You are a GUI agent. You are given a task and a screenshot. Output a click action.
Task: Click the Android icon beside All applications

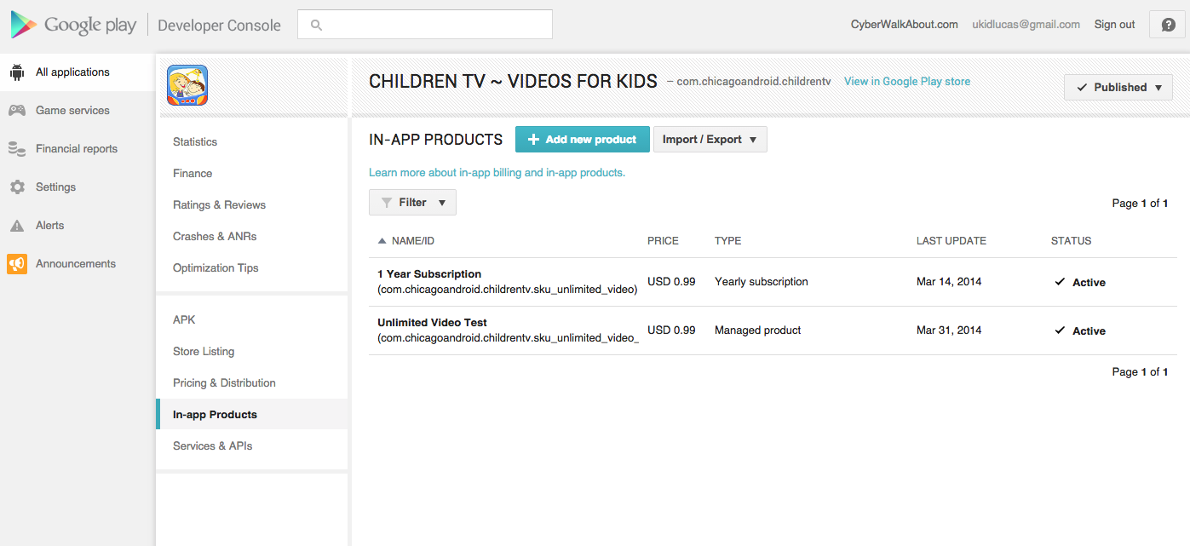[17, 72]
